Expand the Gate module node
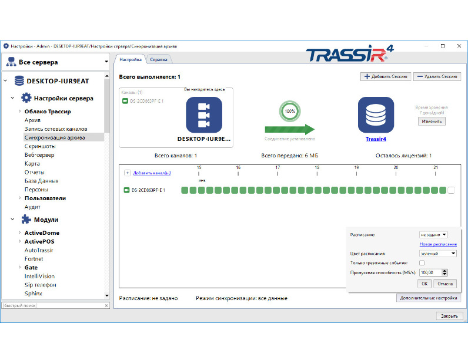 pos(20,267)
